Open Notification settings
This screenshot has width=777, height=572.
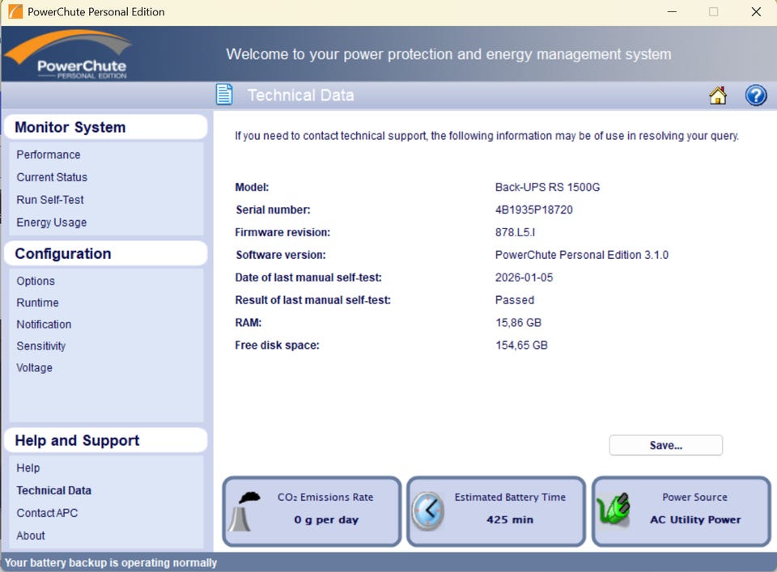(44, 324)
